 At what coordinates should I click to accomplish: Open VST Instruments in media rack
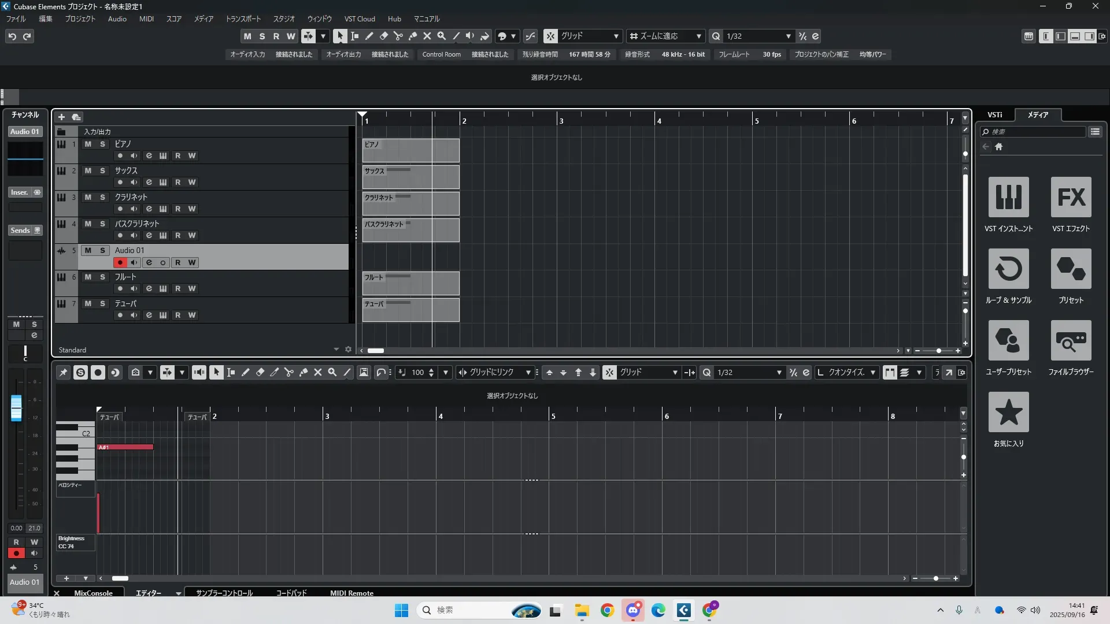[1008, 197]
